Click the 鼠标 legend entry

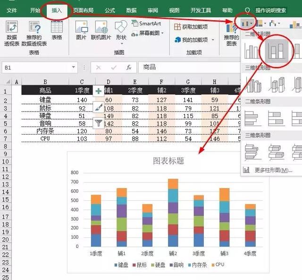(x=140, y=265)
